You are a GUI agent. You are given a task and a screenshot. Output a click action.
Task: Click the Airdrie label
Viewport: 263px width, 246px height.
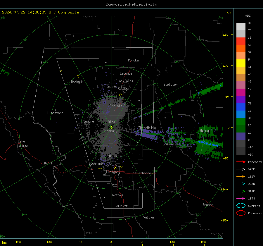tap(115, 156)
